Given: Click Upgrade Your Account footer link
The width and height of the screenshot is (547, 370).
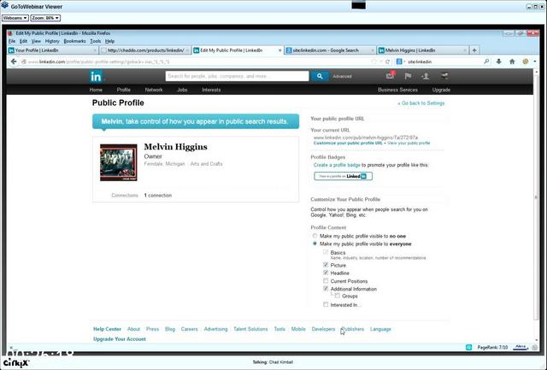Looking at the screenshot, I should pyautogui.click(x=120, y=339).
